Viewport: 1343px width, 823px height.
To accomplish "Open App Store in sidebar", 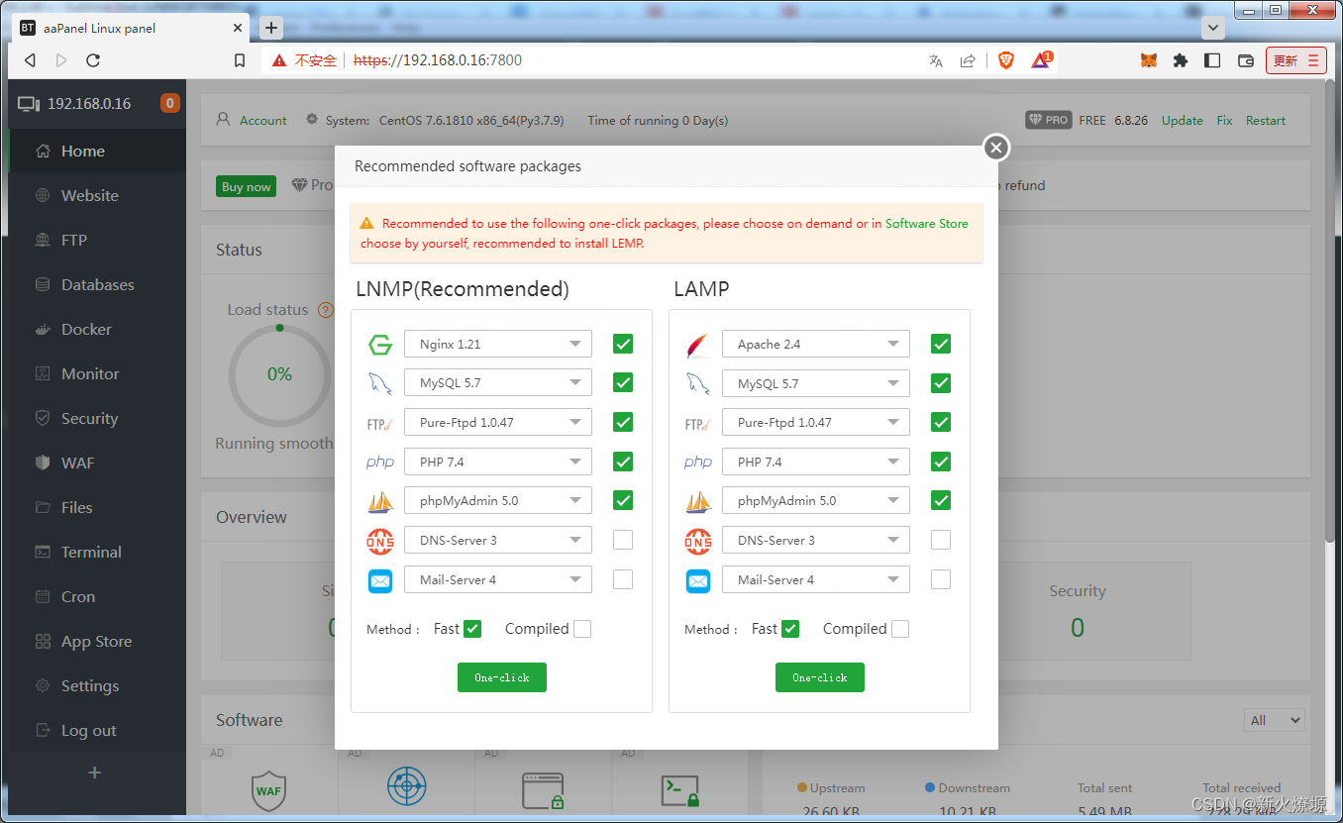I will [96, 641].
